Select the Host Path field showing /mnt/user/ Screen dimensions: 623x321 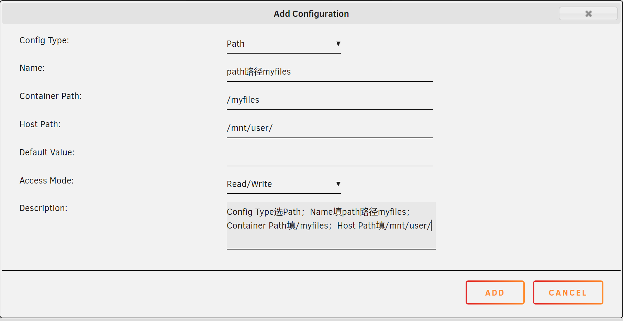tap(330, 128)
